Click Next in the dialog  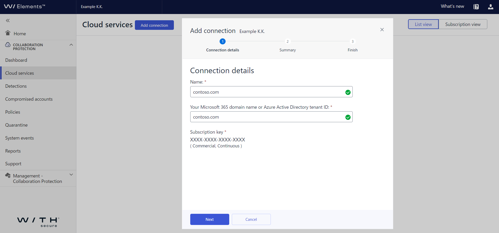coord(210,219)
